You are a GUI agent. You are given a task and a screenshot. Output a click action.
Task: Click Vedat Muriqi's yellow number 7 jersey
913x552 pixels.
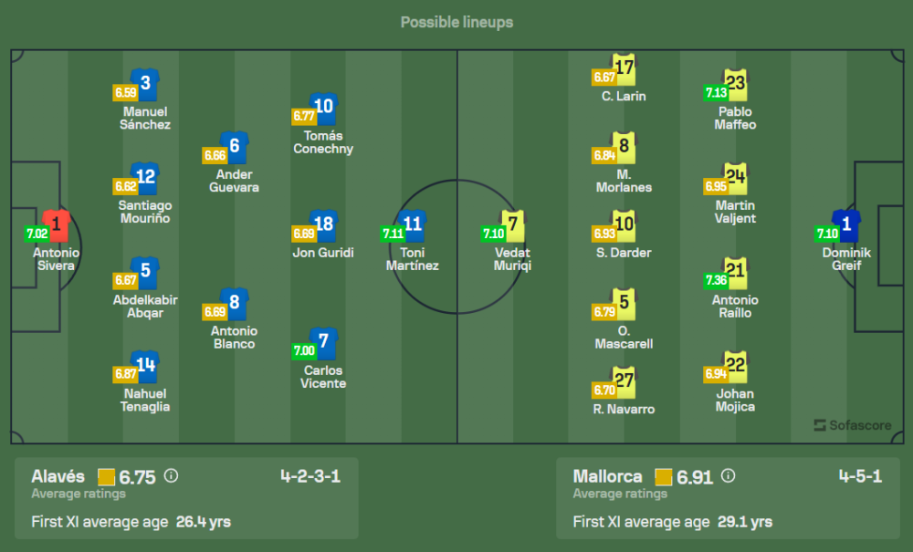click(516, 224)
